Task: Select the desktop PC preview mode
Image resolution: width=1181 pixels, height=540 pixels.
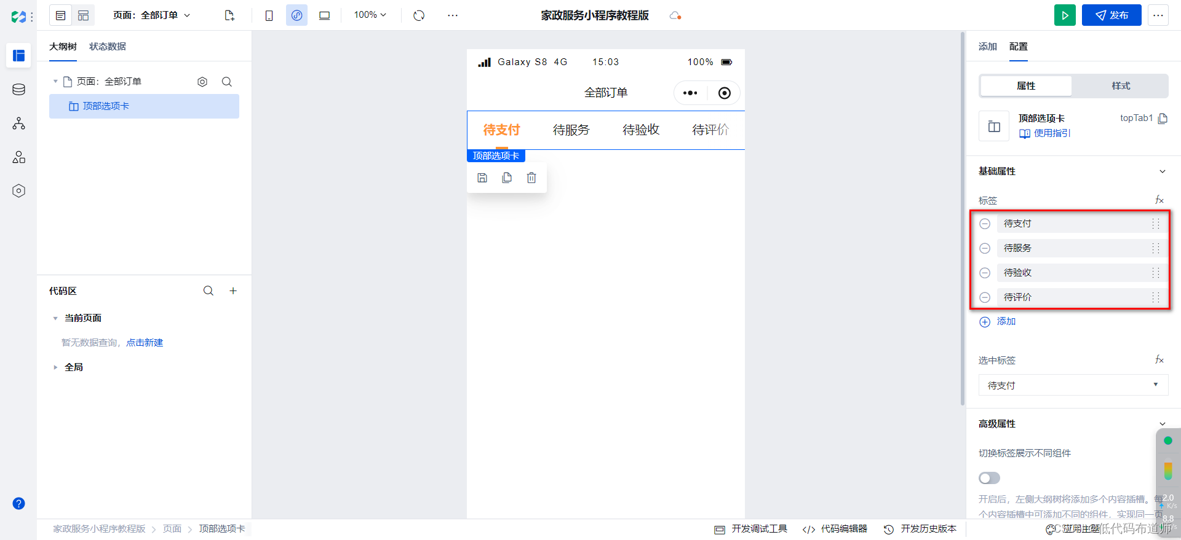Action: coord(324,15)
